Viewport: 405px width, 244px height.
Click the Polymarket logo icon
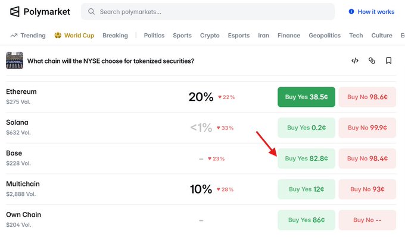point(15,12)
